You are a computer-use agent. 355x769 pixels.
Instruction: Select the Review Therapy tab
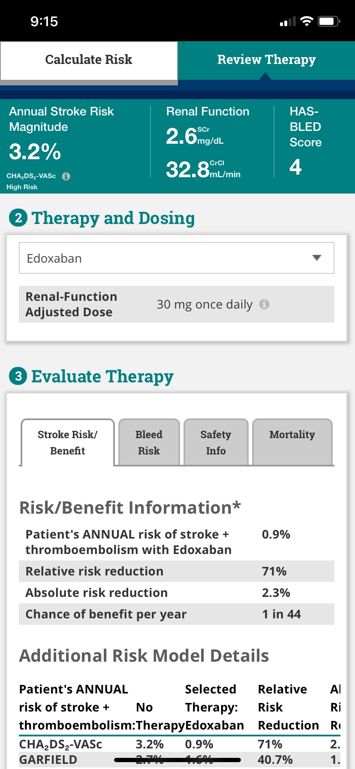(266, 60)
